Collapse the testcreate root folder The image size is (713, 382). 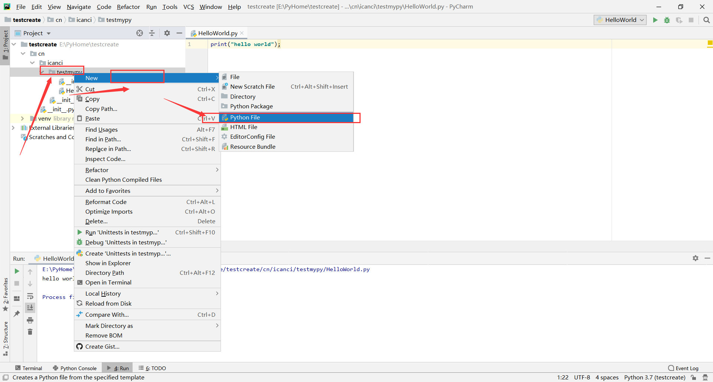(14, 44)
